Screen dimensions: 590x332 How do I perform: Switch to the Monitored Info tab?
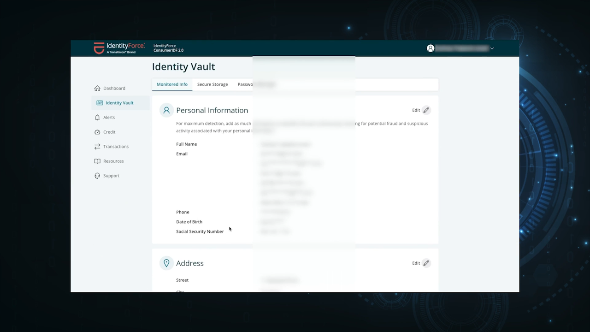click(x=172, y=84)
